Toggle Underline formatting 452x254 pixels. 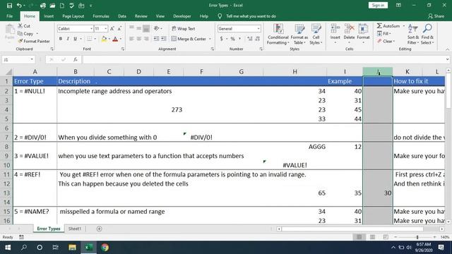[x=75, y=39]
